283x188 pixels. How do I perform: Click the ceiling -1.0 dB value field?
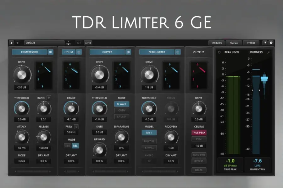pos(198,146)
